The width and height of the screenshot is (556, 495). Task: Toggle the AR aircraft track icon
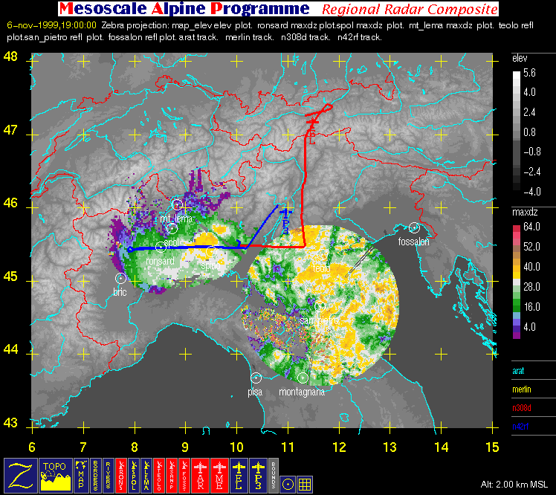[x=201, y=475]
